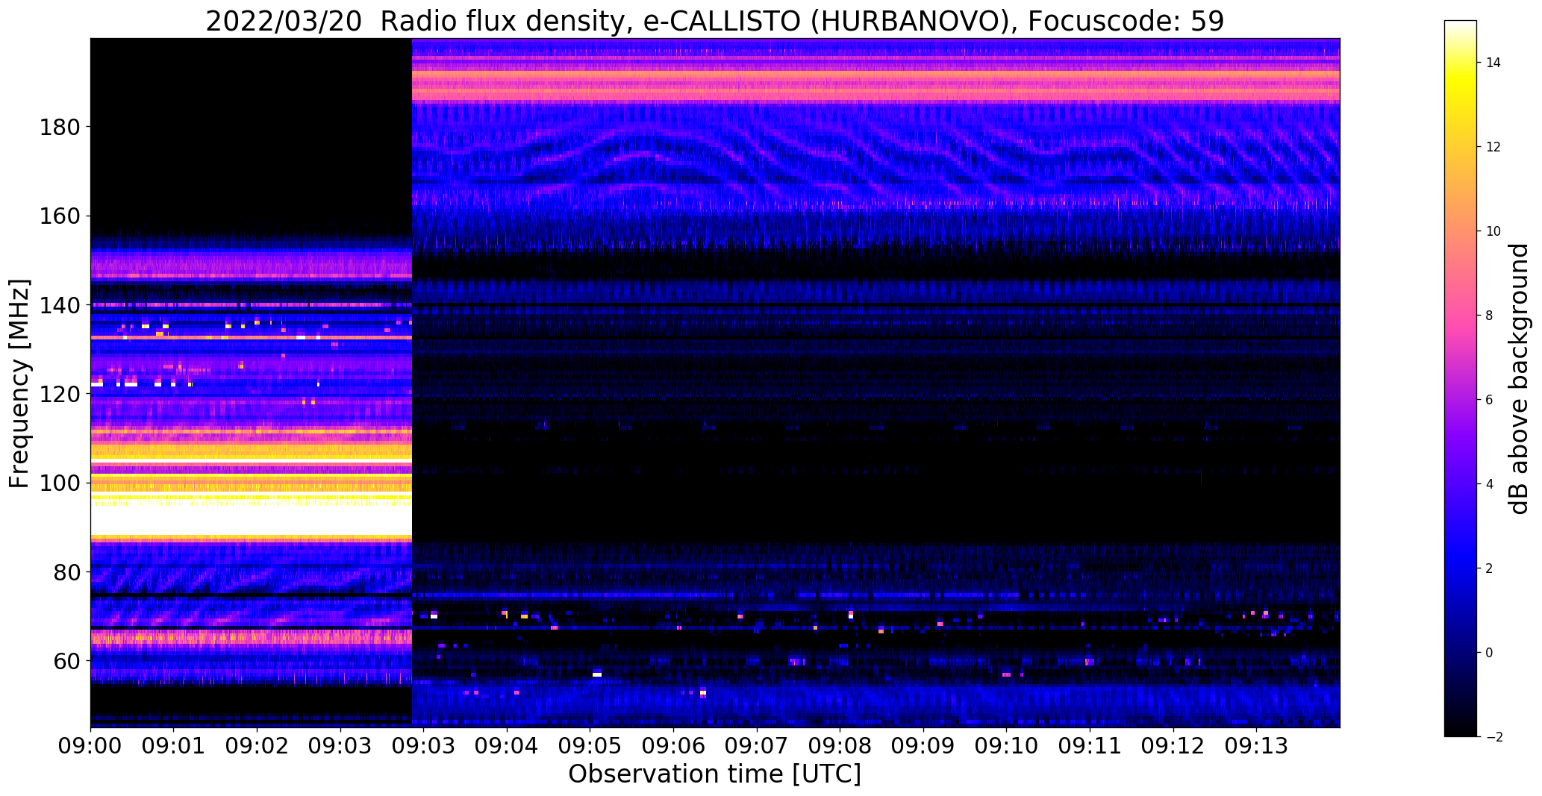Click the 'Frequency [MHz]' axis label
Viewport: 1542px width, 796px height.
click(x=20, y=383)
